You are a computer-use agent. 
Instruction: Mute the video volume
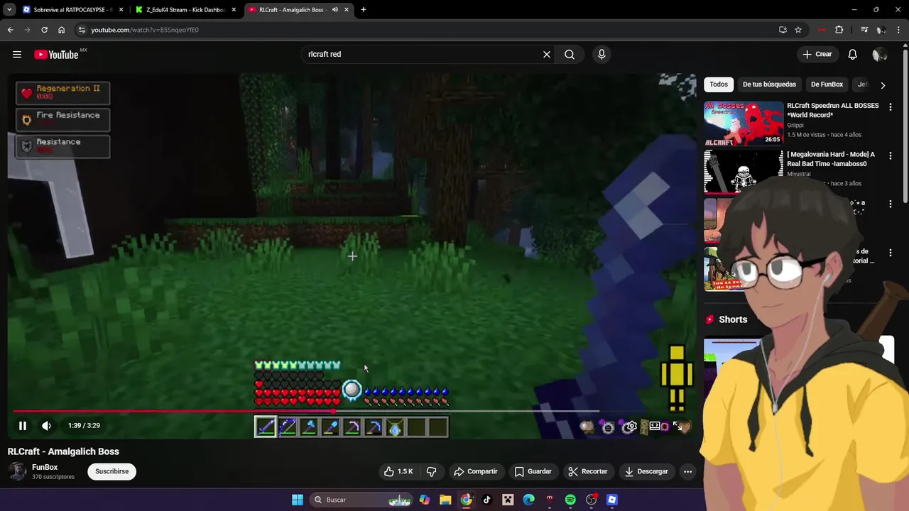(46, 426)
